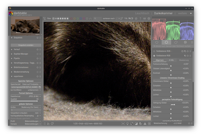
Task: Open the Maskierung tab
Action: [x=184, y=60]
